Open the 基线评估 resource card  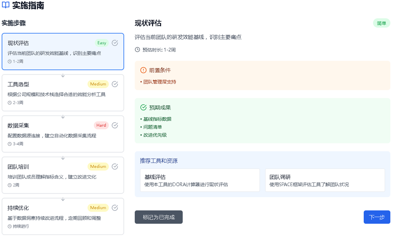[200, 180]
